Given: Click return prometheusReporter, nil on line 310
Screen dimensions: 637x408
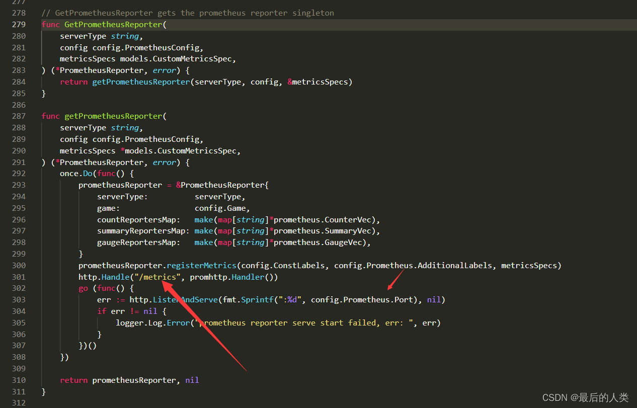Looking at the screenshot, I should click(130, 380).
